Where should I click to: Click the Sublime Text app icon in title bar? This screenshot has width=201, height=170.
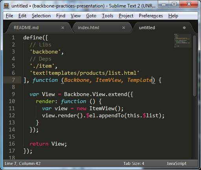pos(6,6)
